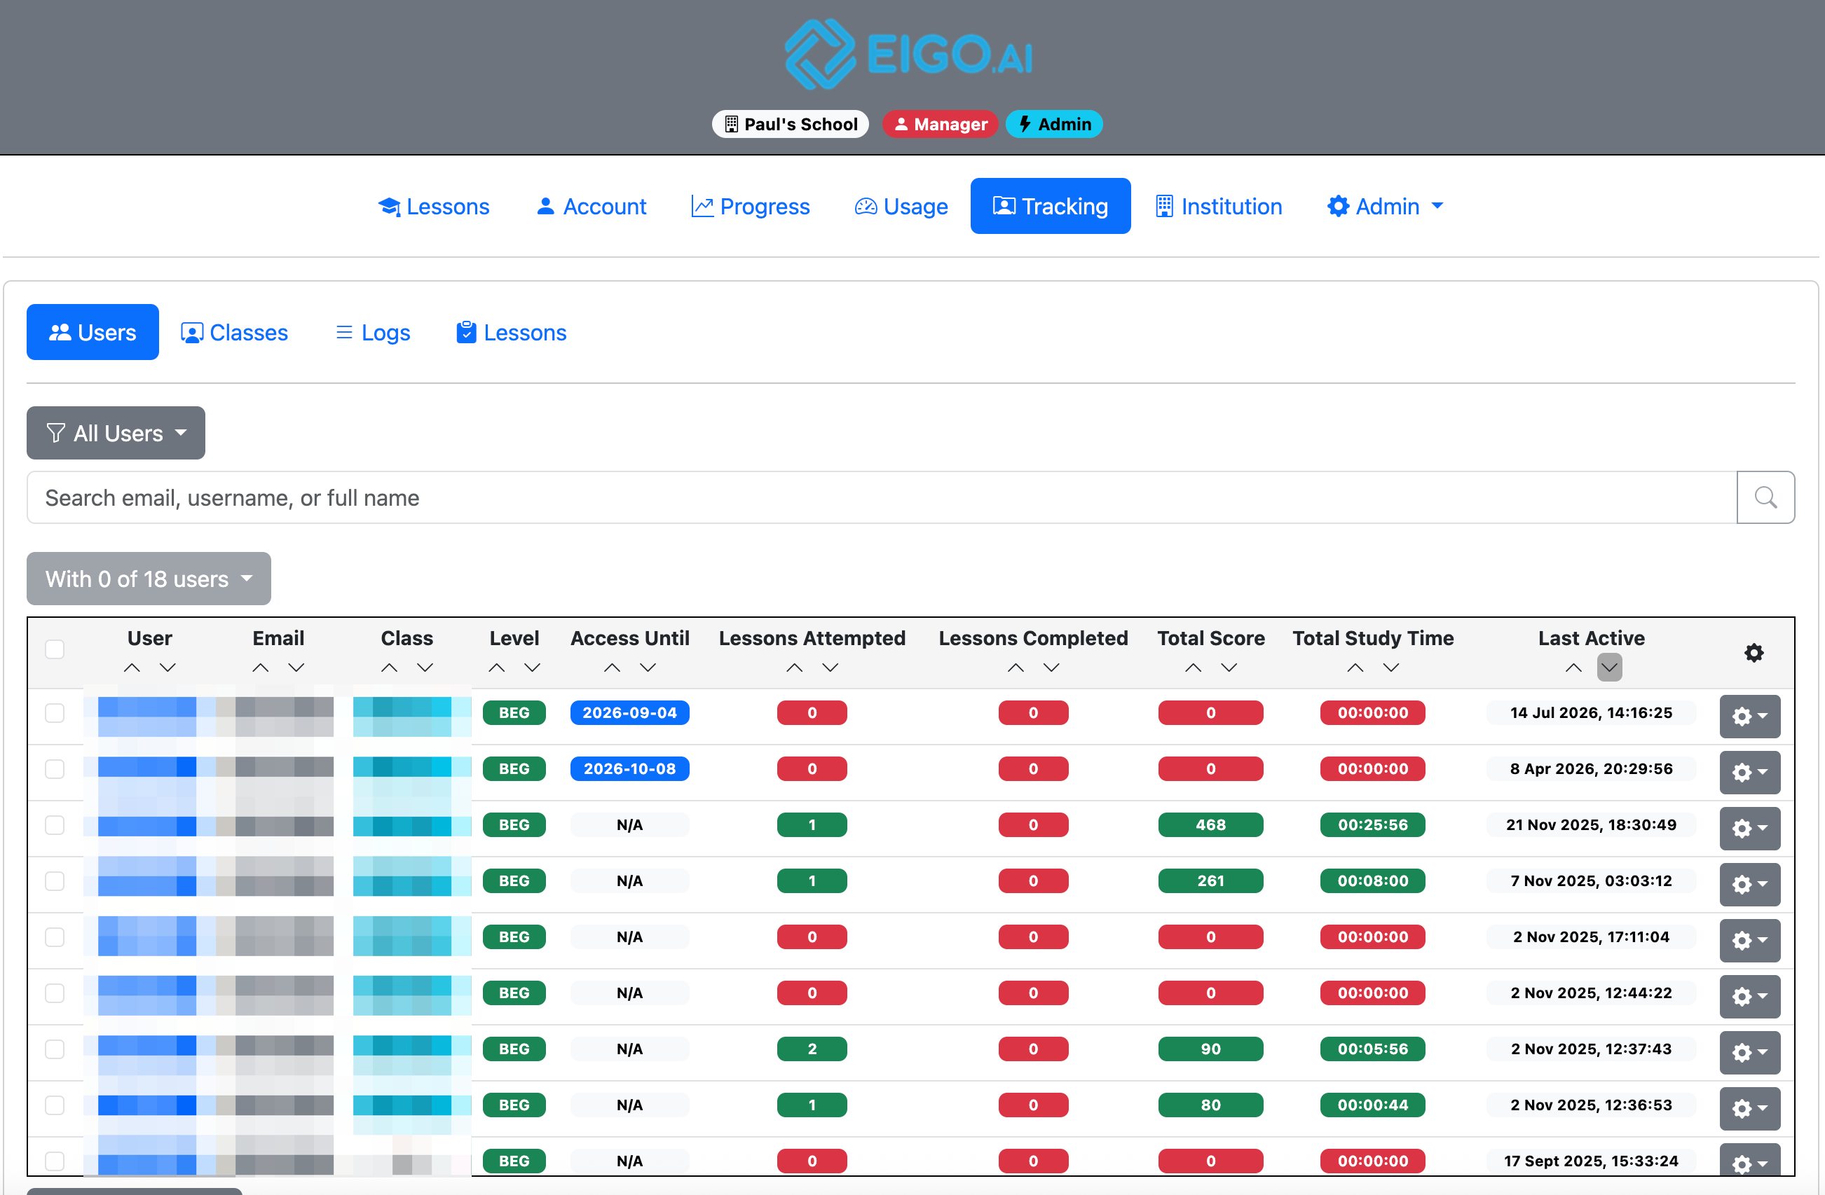This screenshot has width=1825, height=1195.
Task: Open gear menu for 7 Nov 2025 row
Action: click(1750, 884)
